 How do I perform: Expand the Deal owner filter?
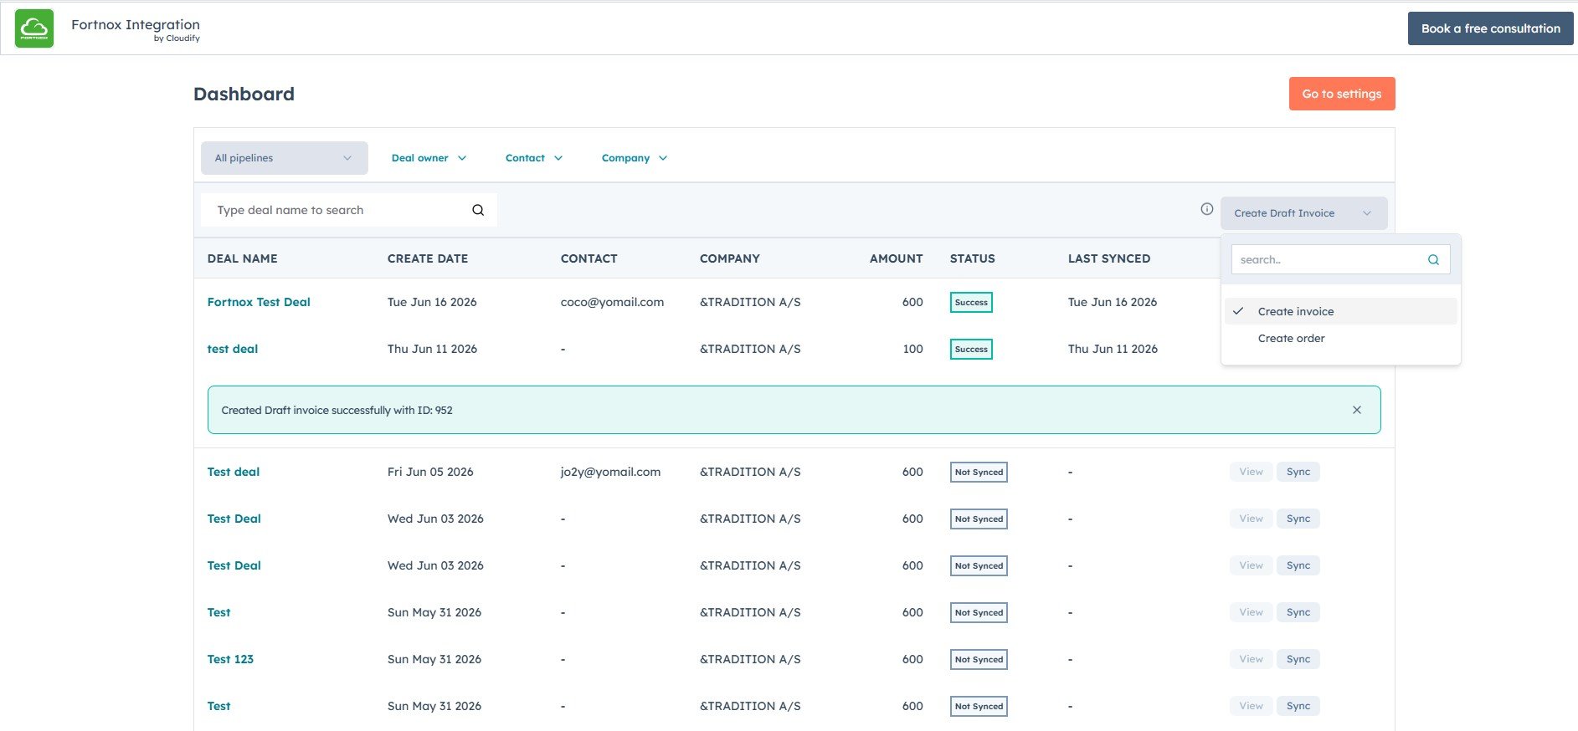429,158
